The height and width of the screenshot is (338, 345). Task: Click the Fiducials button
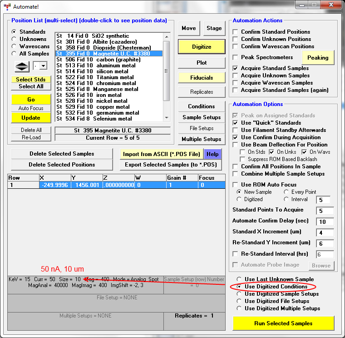[x=202, y=78]
